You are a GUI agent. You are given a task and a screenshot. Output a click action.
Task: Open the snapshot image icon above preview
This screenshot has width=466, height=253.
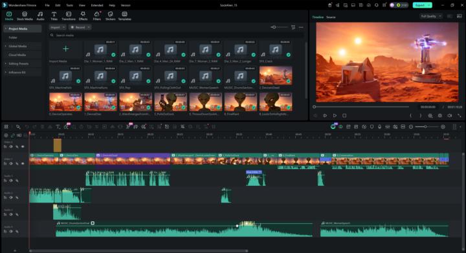[459, 16]
